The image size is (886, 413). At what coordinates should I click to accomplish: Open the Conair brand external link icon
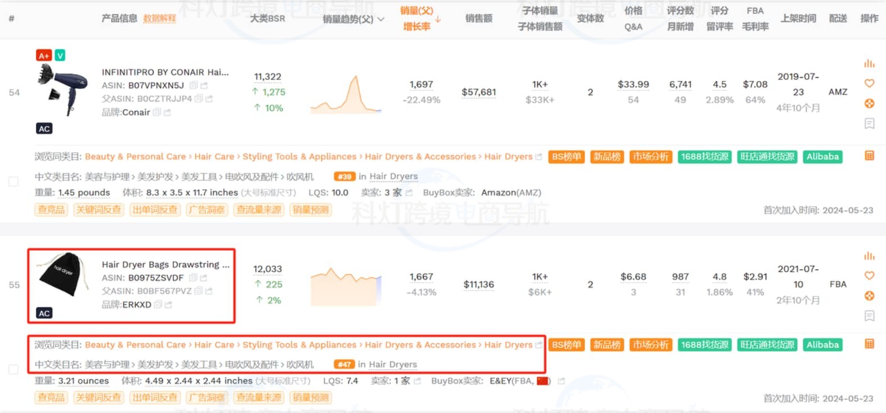click(167, 112)
